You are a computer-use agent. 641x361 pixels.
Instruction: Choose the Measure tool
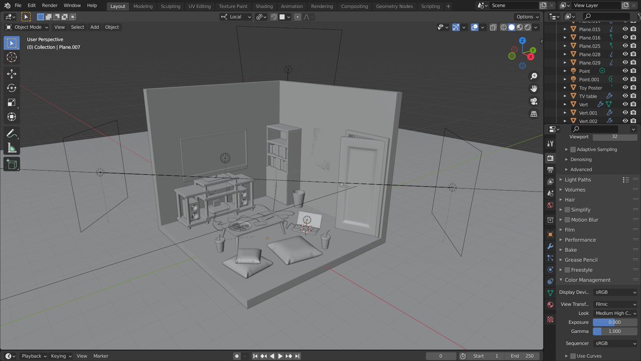12,148
